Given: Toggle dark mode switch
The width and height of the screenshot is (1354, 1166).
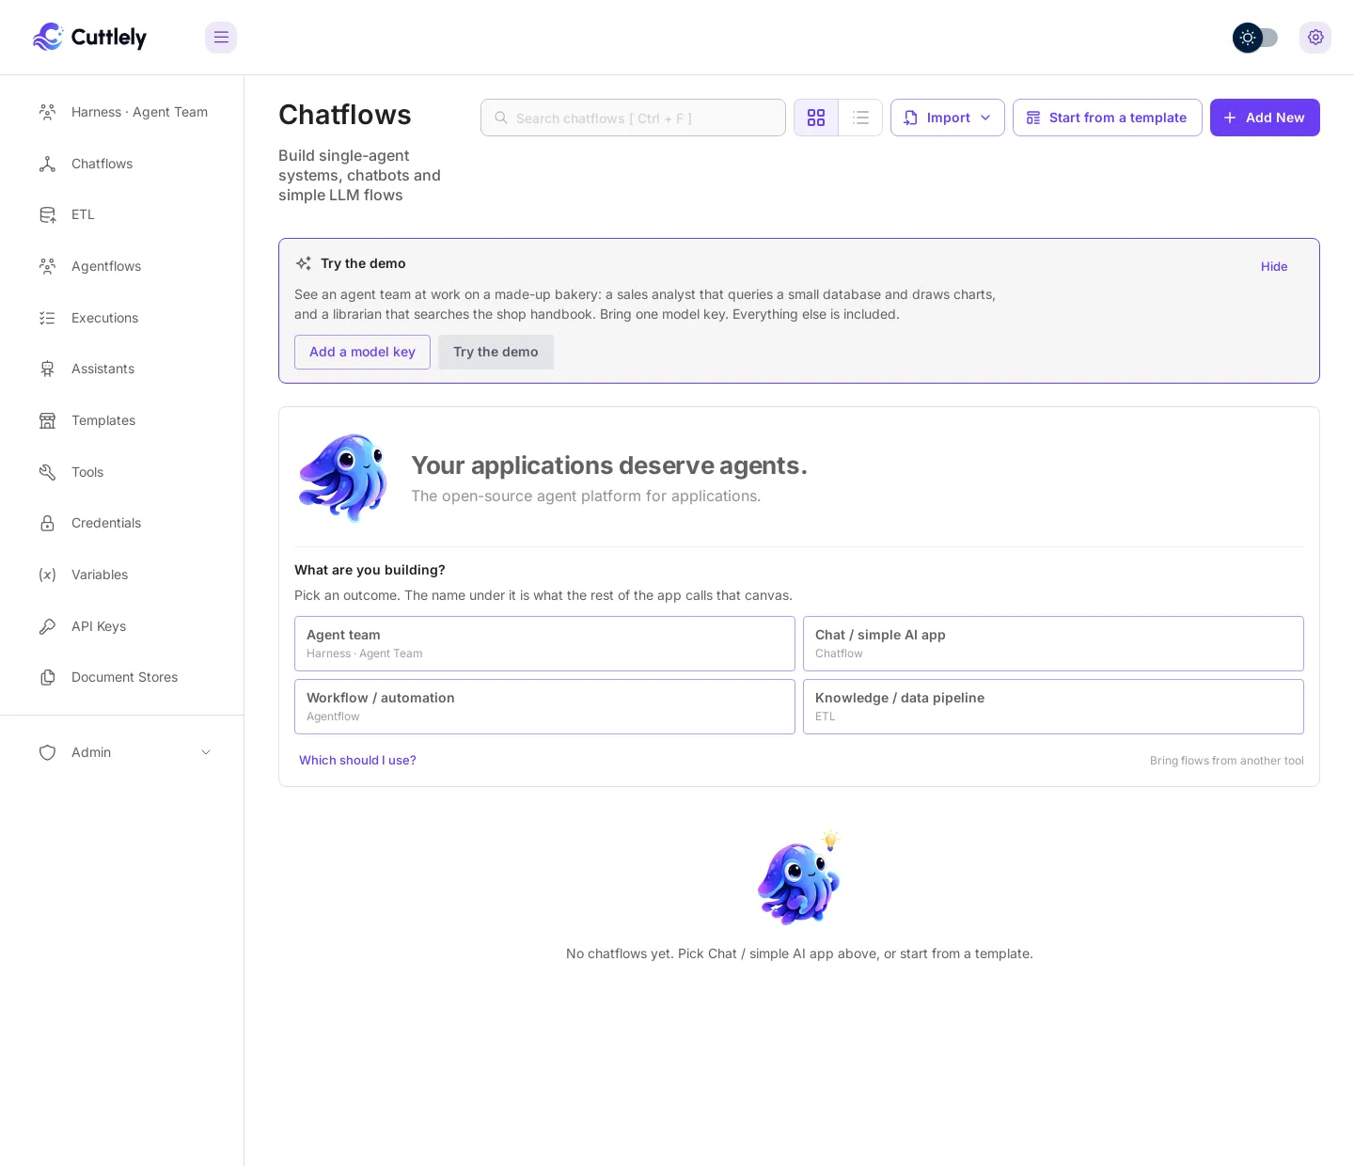Looking at the screenshot, I should 1255,38.
